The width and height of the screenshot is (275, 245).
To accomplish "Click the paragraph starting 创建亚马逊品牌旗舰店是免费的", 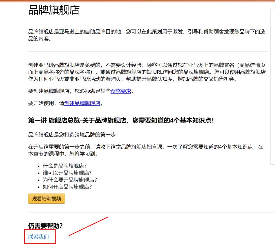I will [147, 72].
